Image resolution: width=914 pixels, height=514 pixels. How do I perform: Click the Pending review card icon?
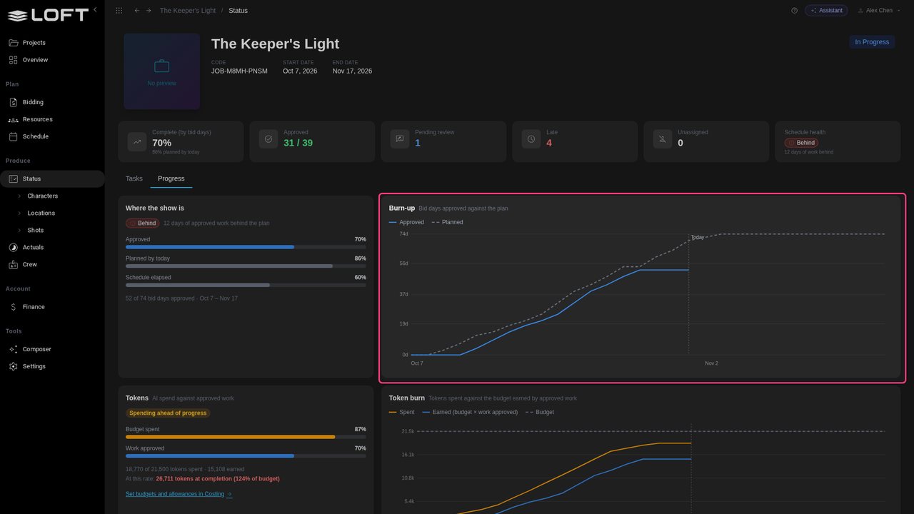[x=400, y=139]
